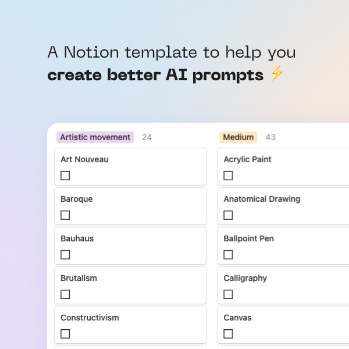Open the Calligraphy card title
The width and height of the screenshot is (349, 349).
pos(245,278)
